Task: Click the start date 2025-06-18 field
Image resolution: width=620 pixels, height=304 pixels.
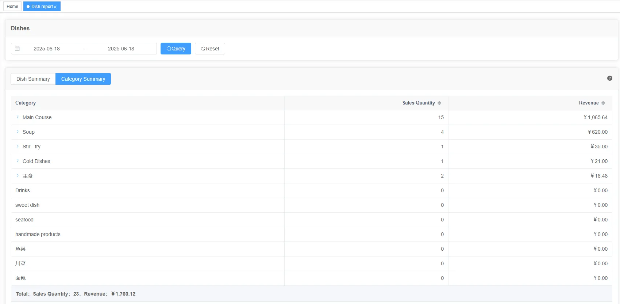Action: (47, 49)
